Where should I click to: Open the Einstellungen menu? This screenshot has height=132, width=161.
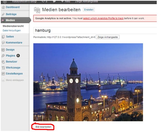coord(14,74)
